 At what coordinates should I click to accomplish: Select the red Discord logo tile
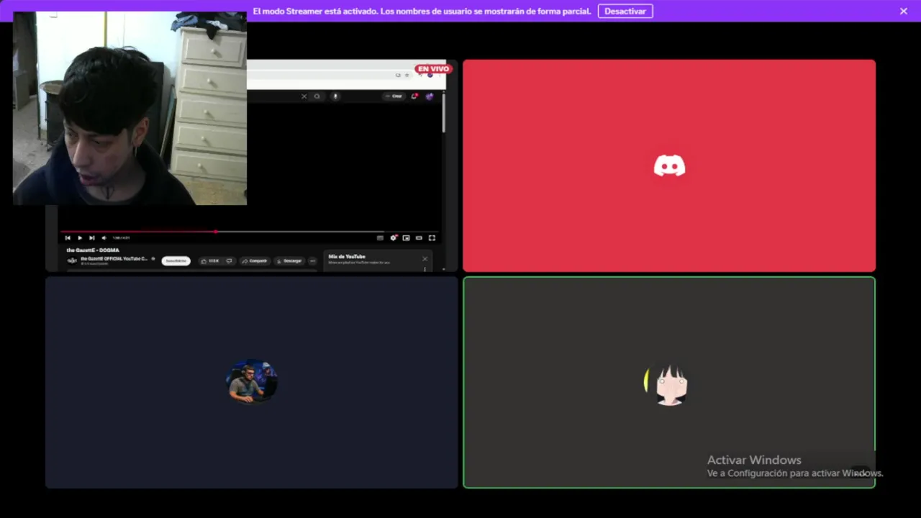669,165
